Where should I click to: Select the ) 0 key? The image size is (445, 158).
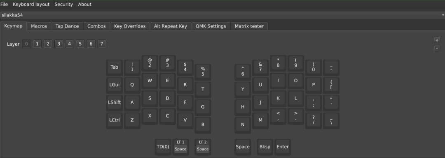click(x=313, y=67)
